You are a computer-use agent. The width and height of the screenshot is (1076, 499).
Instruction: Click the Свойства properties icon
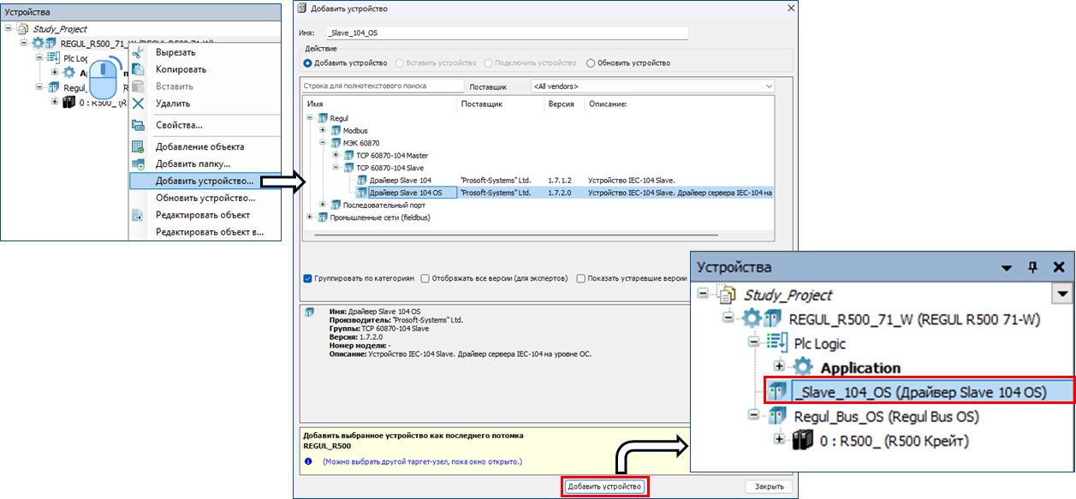point(138,126)
